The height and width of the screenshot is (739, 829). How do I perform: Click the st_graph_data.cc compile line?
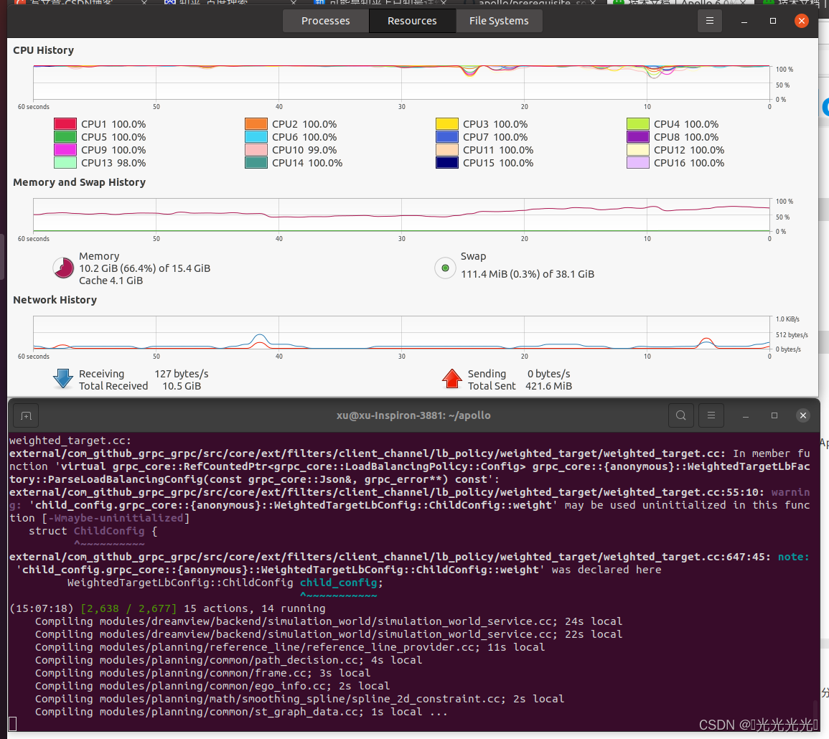[241, 712]
